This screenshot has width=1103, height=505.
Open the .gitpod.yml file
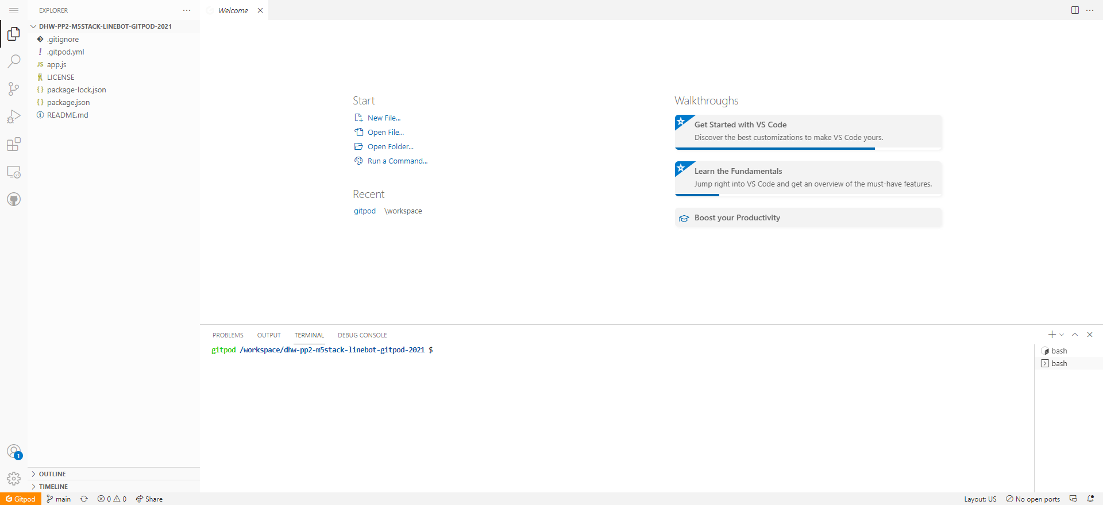click(114, 52)
